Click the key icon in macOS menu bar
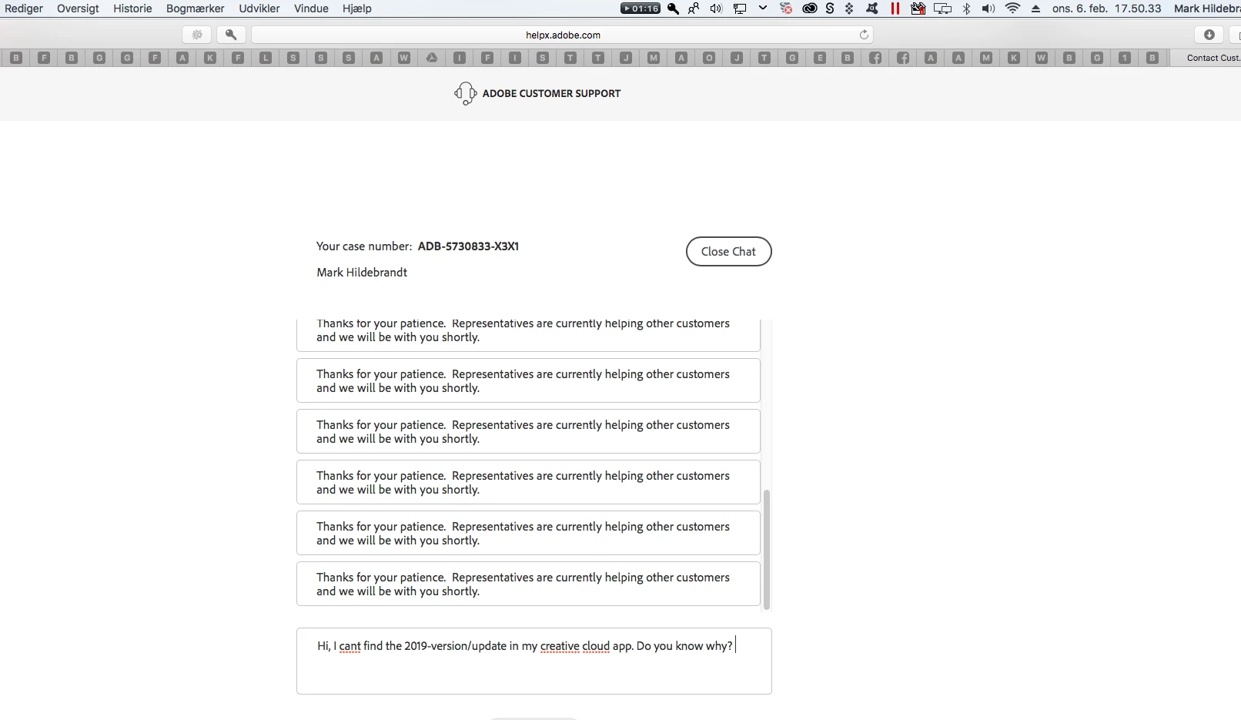Image resolution: width=1241 pixels, height=720 pixels. [673, 8]
